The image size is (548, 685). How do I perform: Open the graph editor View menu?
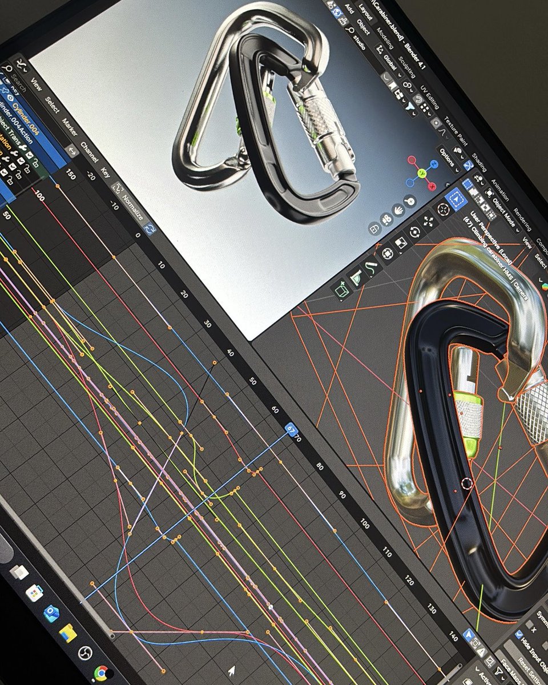point(37,84)
